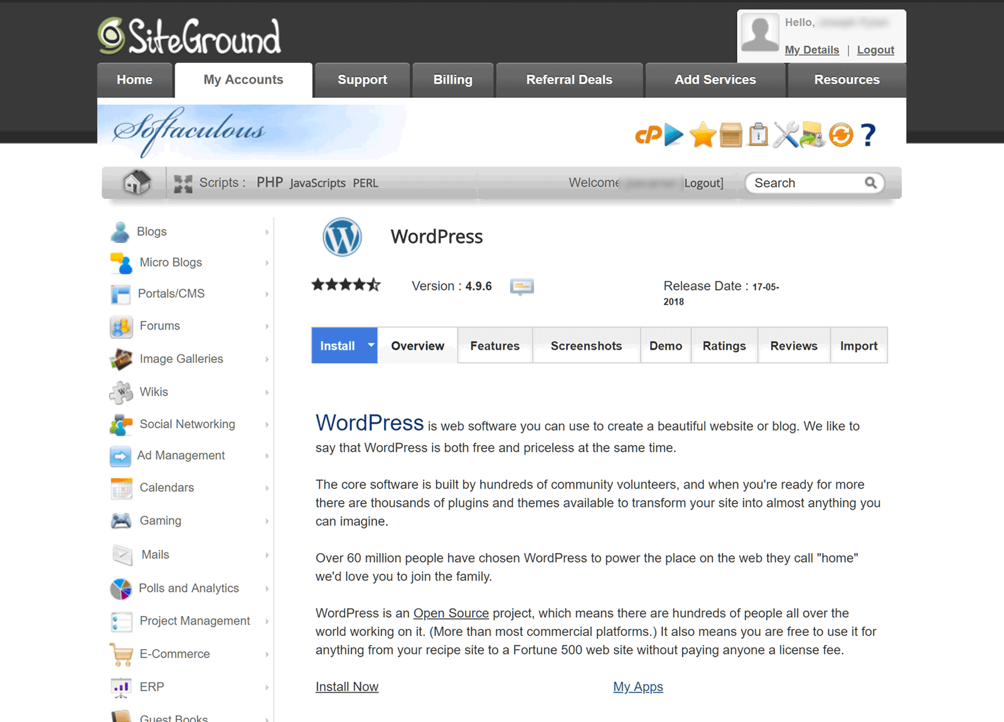Viewport: 1004px width, 722px height.
Task: Filter scripts by JavaScripts
Action: coord(318,183)
